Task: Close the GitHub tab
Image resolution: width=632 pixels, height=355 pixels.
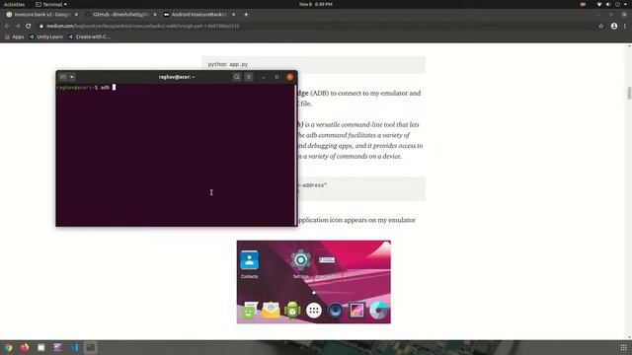Action: (x=155, y=15)
